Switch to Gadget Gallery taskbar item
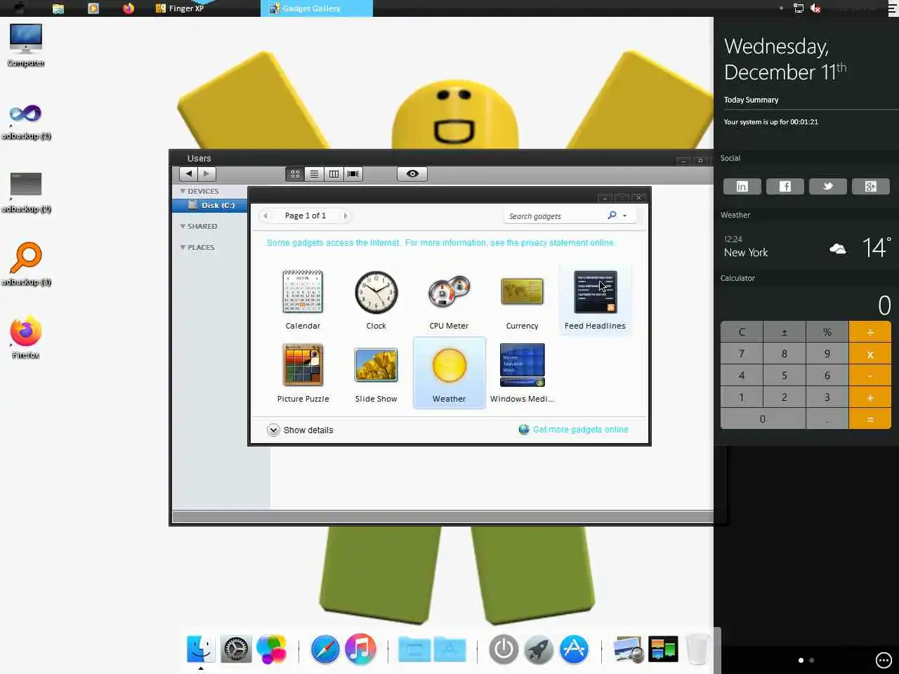Image resolution: width=899 pixels, height=674 pixels. pyautogui.click(x=316, y=8)
